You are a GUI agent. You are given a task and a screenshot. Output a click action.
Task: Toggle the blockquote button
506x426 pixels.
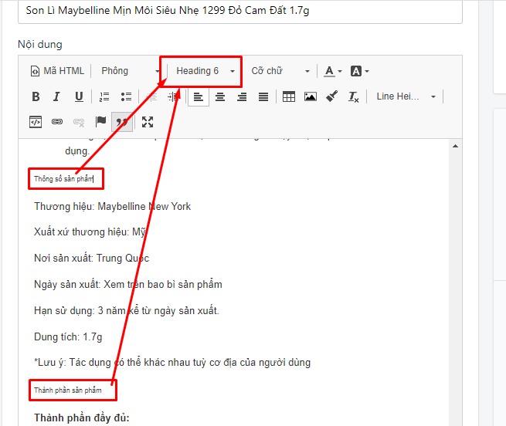pyautogui.click(x=122, y=122)
